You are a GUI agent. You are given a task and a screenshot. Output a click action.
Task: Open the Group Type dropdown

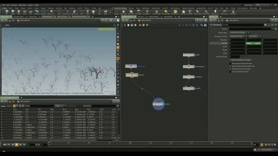[239, 33]
